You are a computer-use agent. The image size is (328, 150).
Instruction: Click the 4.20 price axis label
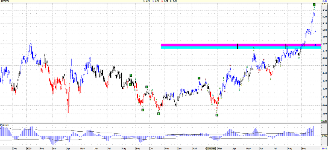tap(324, 89)
